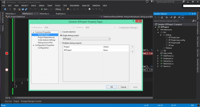The width and height of the screenshot is (200, 107).
Task: Select Code Analysis Settings in the properties tree
Action: point(46,40)
